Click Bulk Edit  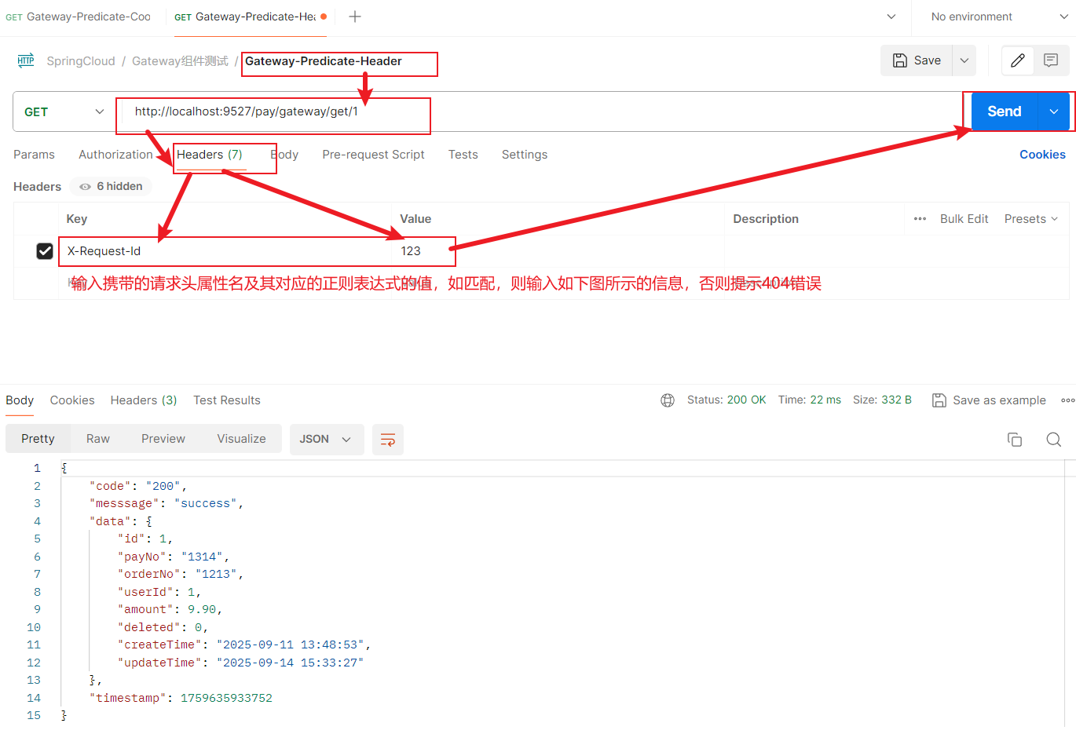coord(964,219)
